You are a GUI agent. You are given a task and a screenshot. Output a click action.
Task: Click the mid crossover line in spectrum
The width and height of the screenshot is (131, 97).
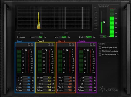click(66, 18)
